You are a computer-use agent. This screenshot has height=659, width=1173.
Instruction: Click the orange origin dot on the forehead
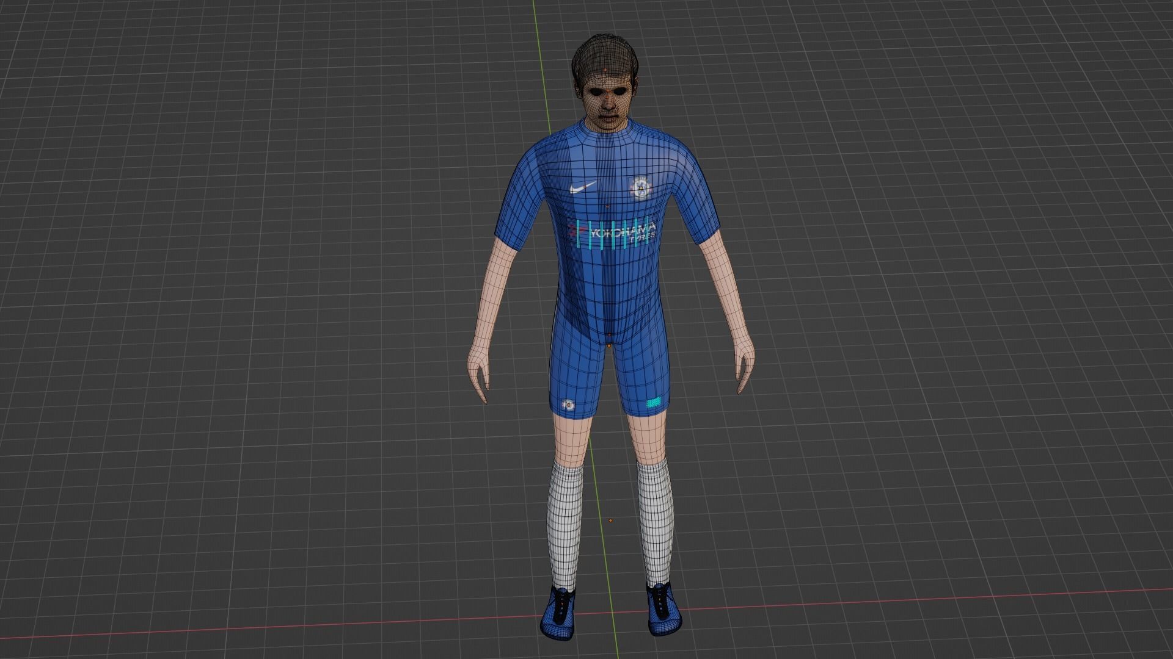coord(605,71)
